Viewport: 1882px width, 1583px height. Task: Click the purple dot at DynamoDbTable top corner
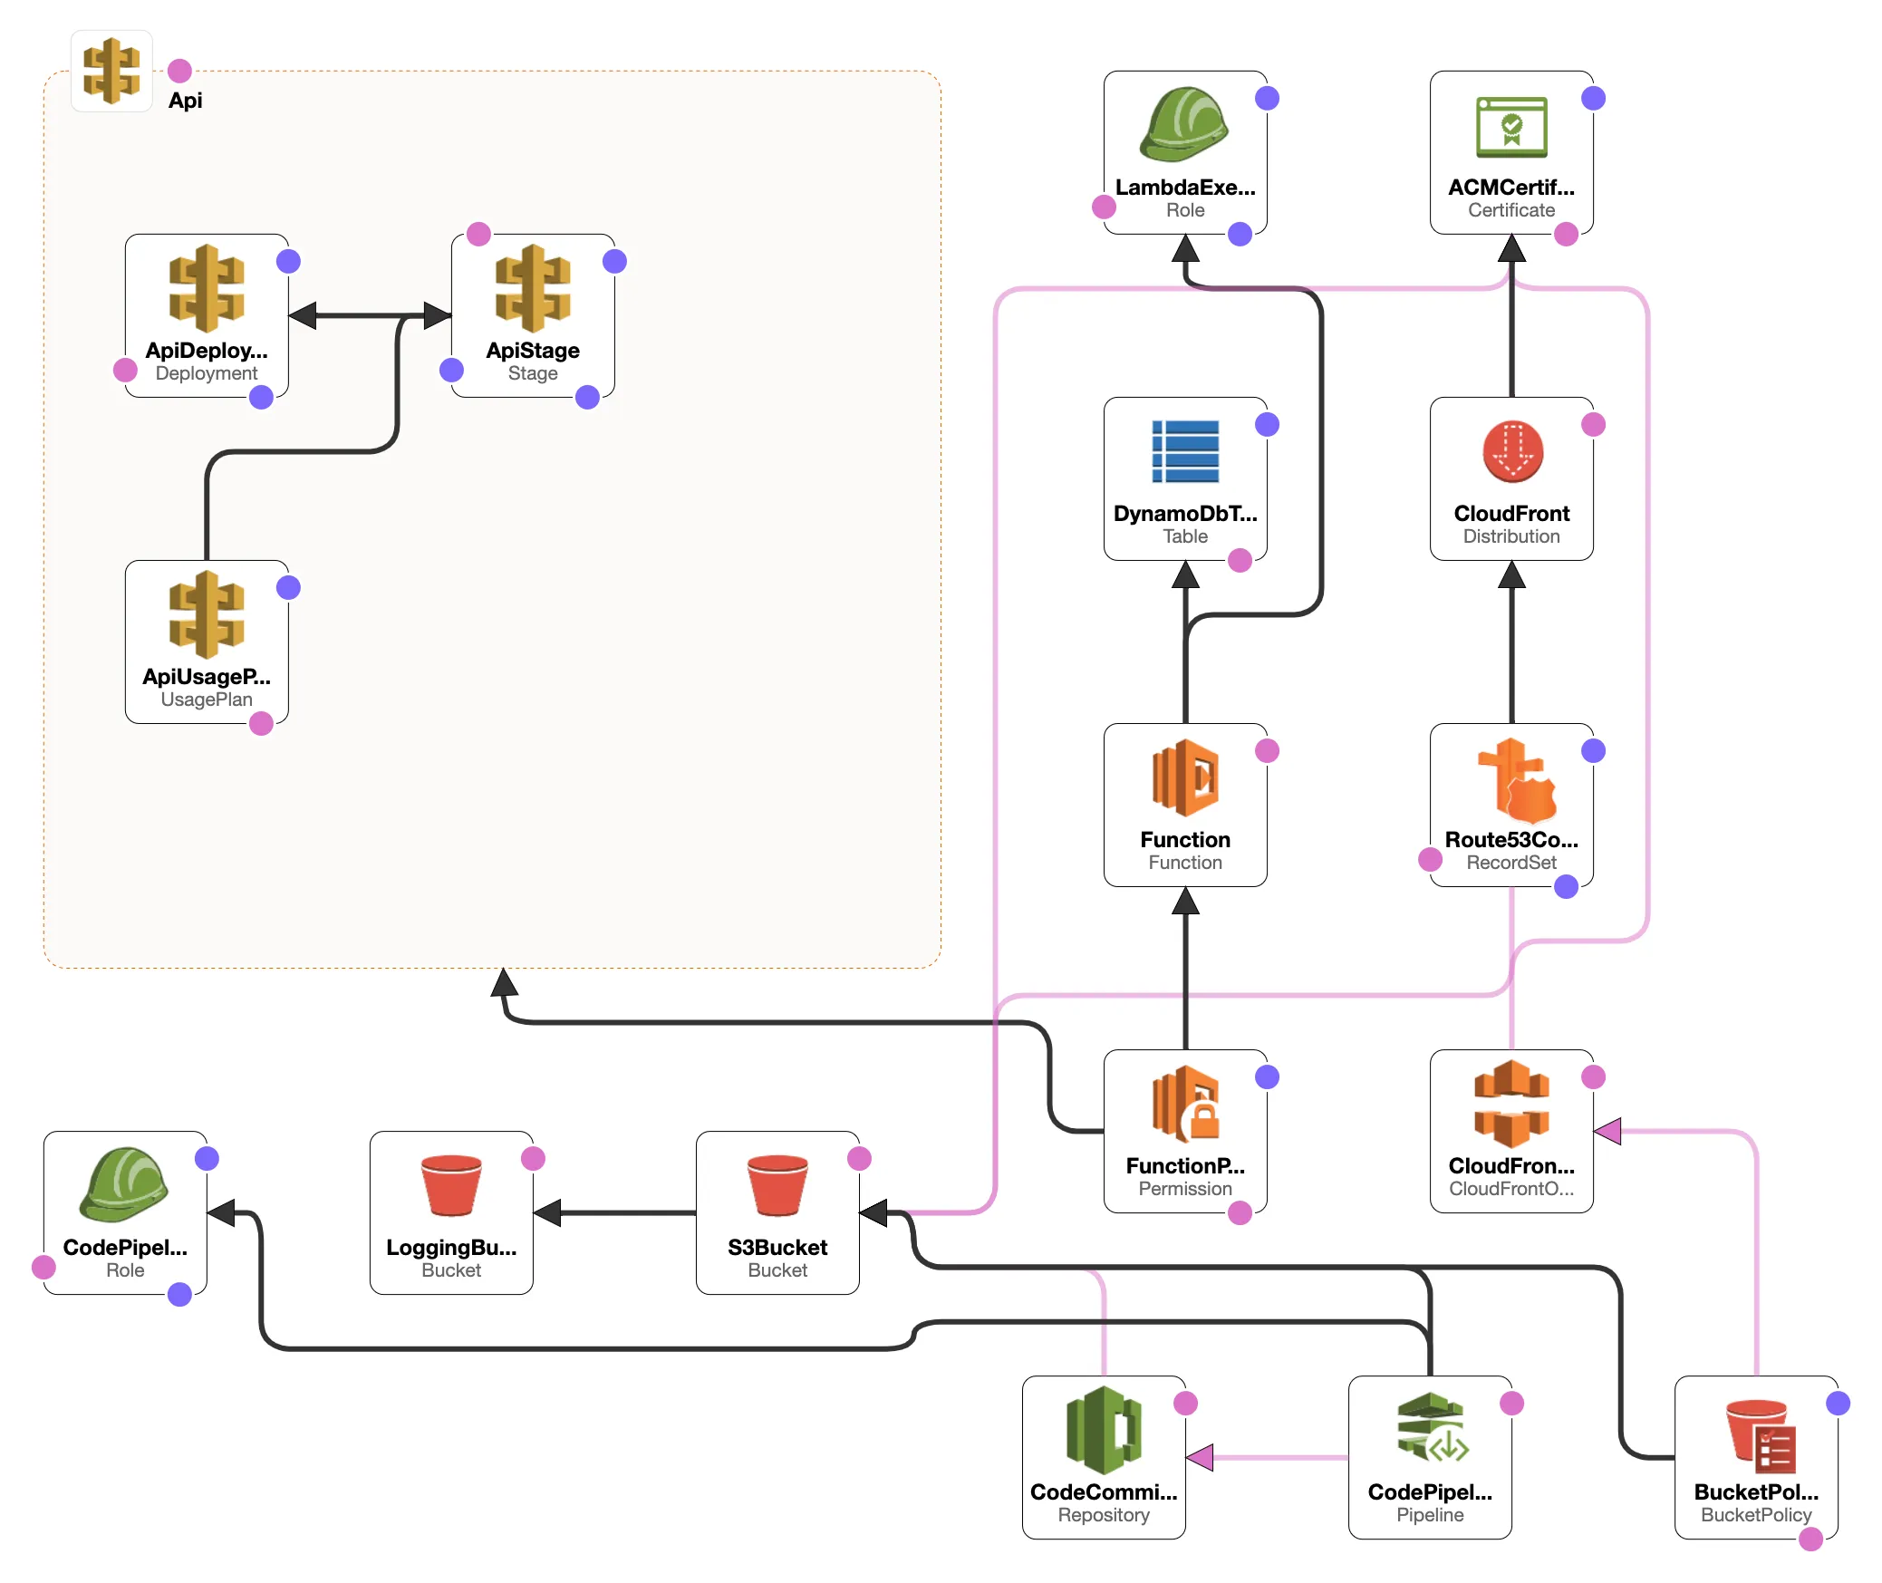click(1267, 424)
